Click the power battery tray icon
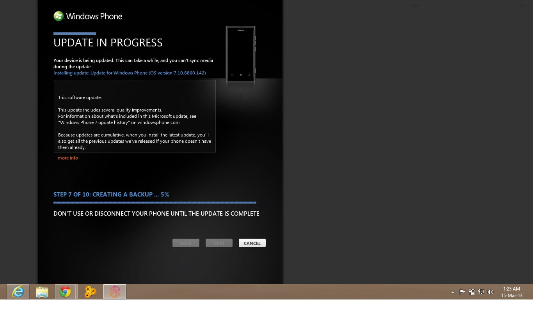Image resolution: width=533 pixels, height=326 pixels. point(472,292)
